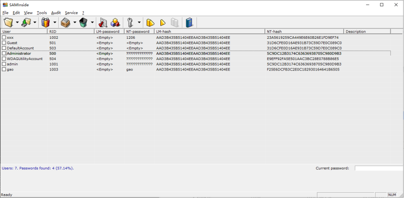Click the import from local computer icon
Screen dimensions: 404x198
click(x=26, y=23)
